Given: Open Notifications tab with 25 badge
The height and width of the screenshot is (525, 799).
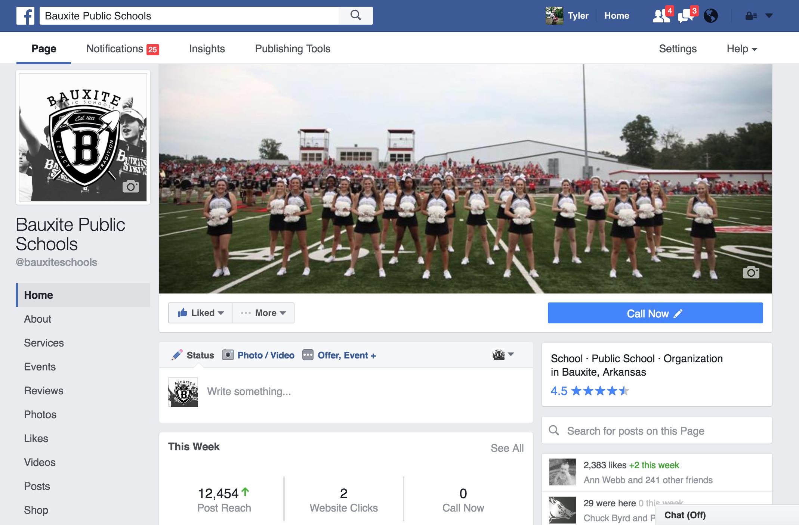Looking at the screenshot, I should click(123, 49).
